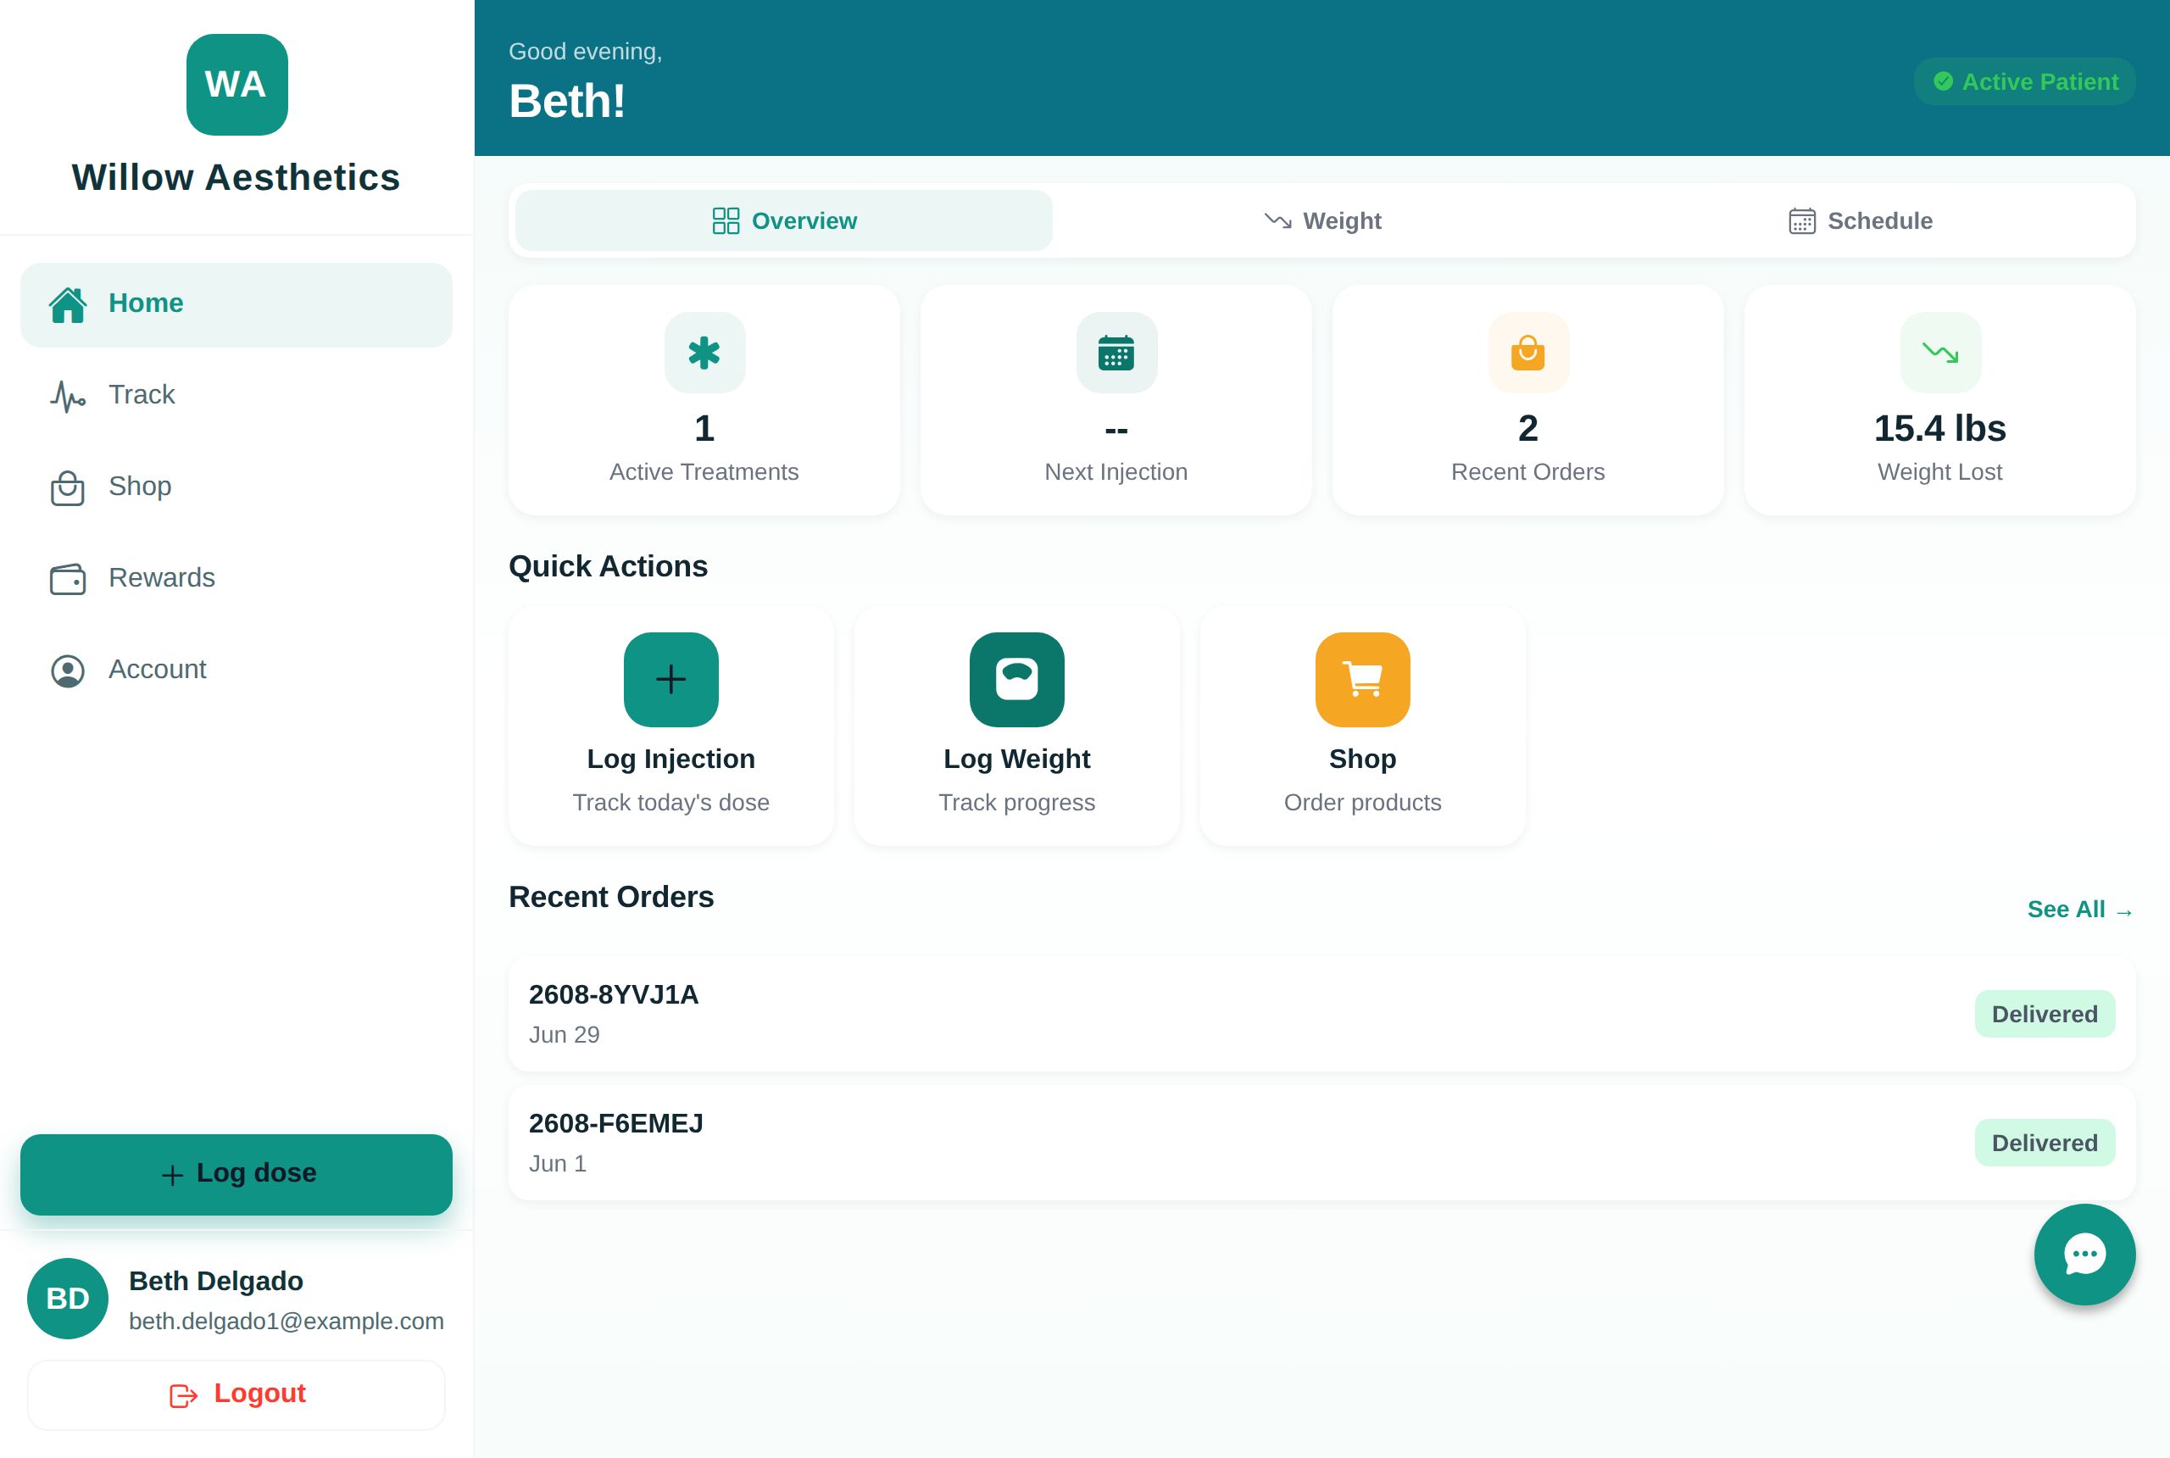The height and width of the screenshot is (1458, 2170).
Task: Follow the See All orders link
Action: coord(2081,910)
